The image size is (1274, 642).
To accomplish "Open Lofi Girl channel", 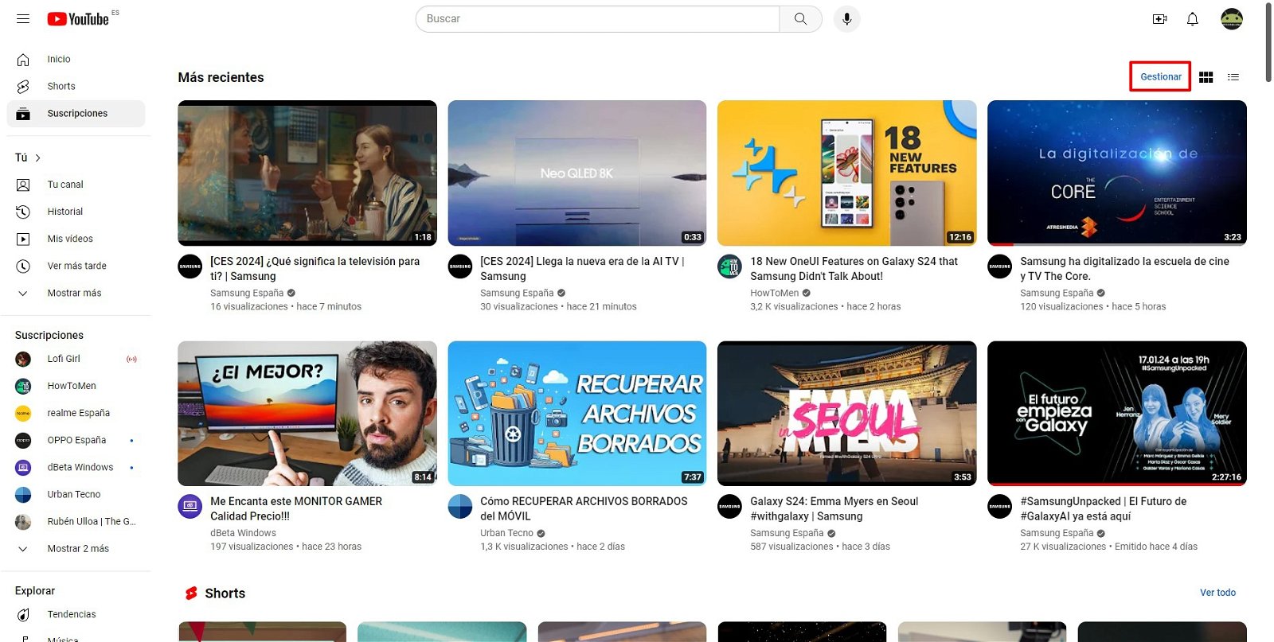I will tap(76, 359).
